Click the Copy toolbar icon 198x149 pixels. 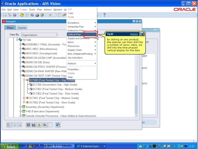pos(54,15)
